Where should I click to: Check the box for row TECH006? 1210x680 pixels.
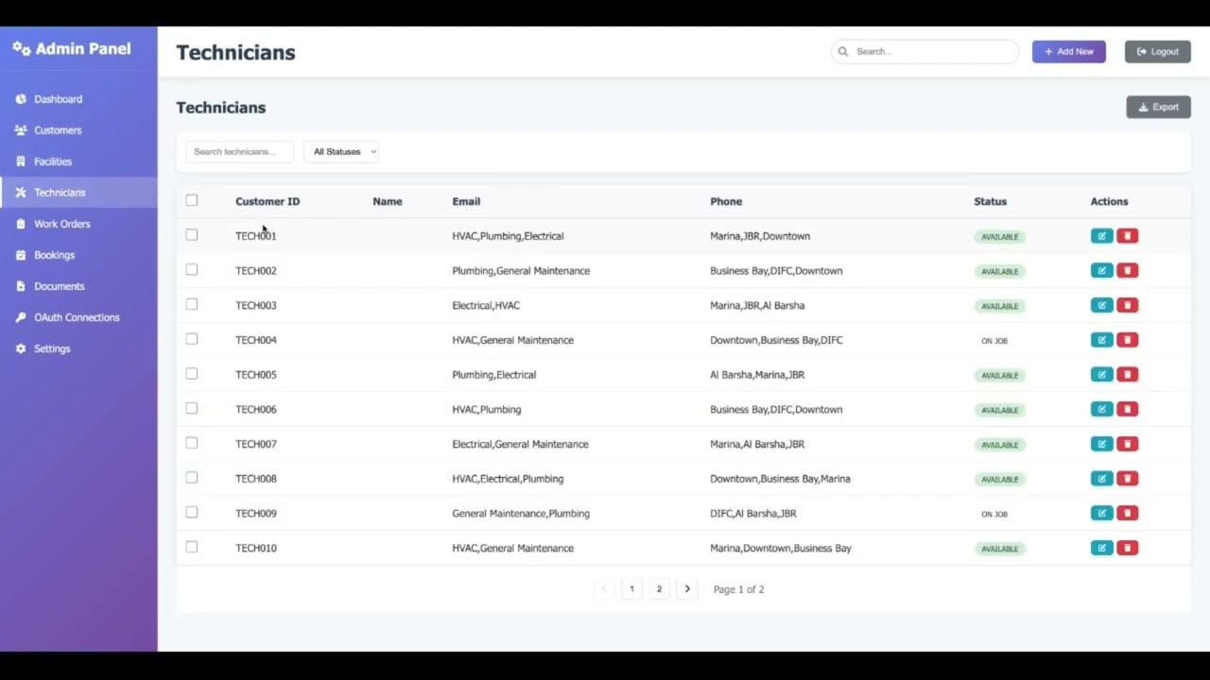pyautogui.click(x=192, y=408)
